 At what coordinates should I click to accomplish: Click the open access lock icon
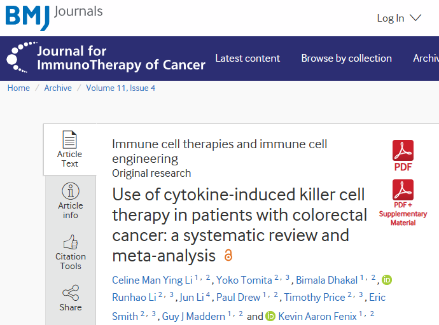coord(228,255)
